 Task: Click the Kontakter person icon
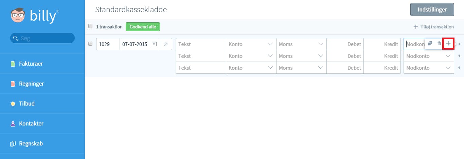[x=13, y=124]
